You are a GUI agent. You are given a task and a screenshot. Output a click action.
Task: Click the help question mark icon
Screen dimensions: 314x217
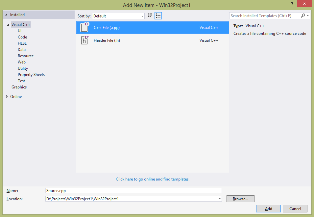coord(292,4)
